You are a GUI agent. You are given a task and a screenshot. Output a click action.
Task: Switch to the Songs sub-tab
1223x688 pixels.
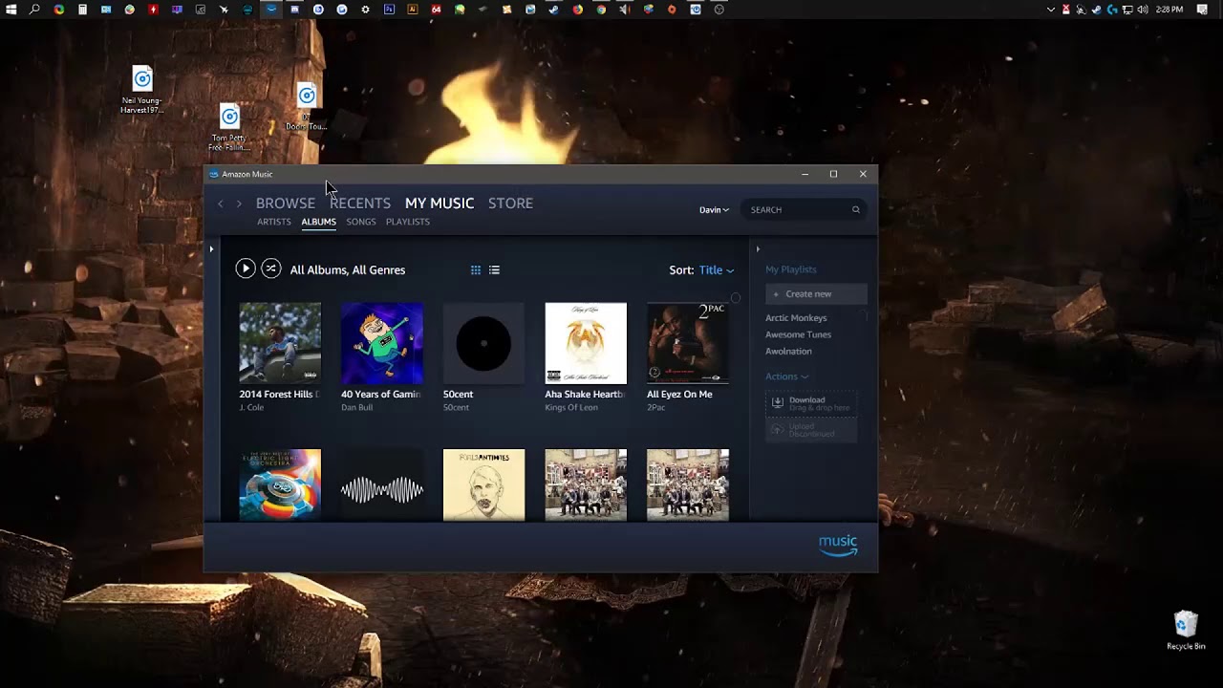(361, 222)
